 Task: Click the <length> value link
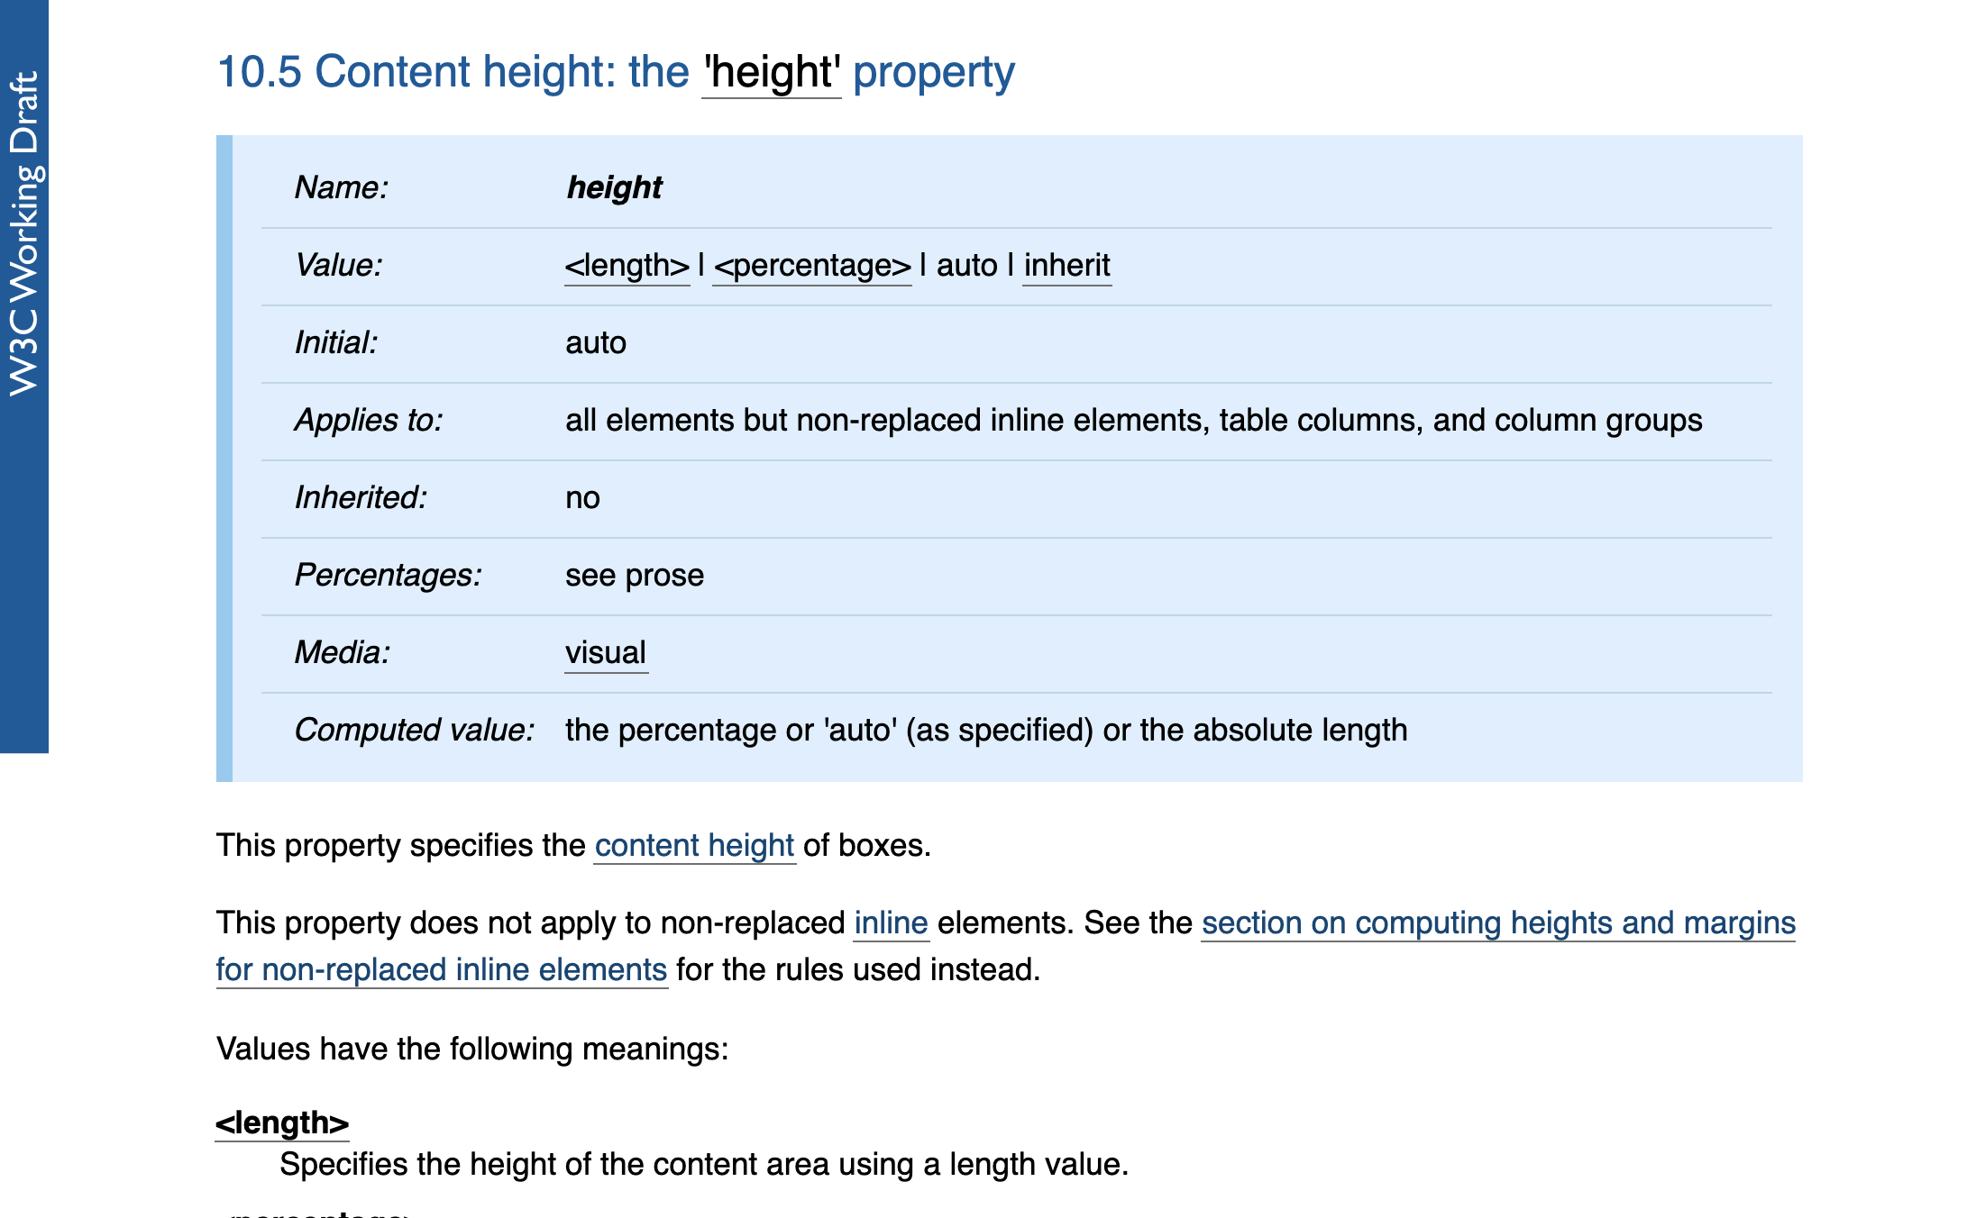(x=627, y=266)
